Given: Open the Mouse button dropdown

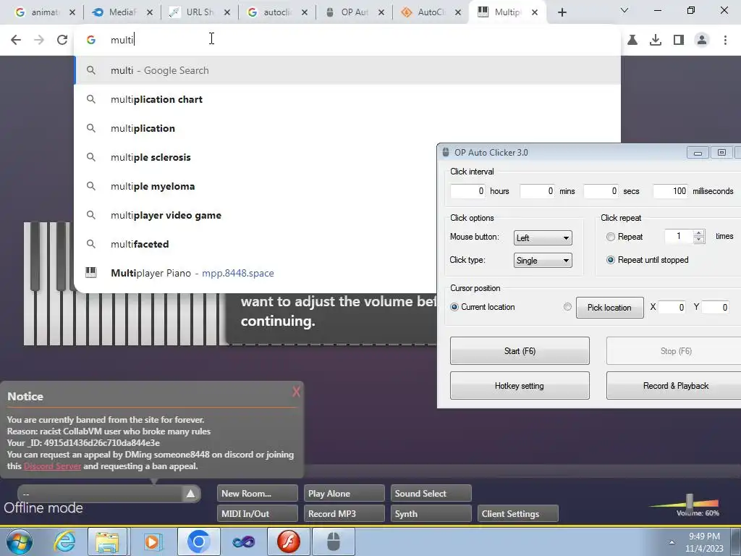Looking at the screenshot, I should point(543,237).
